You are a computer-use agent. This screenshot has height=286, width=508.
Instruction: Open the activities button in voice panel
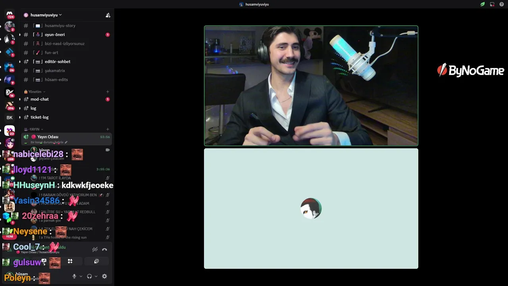(70, 261)
